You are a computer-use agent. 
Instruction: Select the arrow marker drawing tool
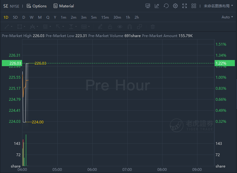(x=58, y=27)
